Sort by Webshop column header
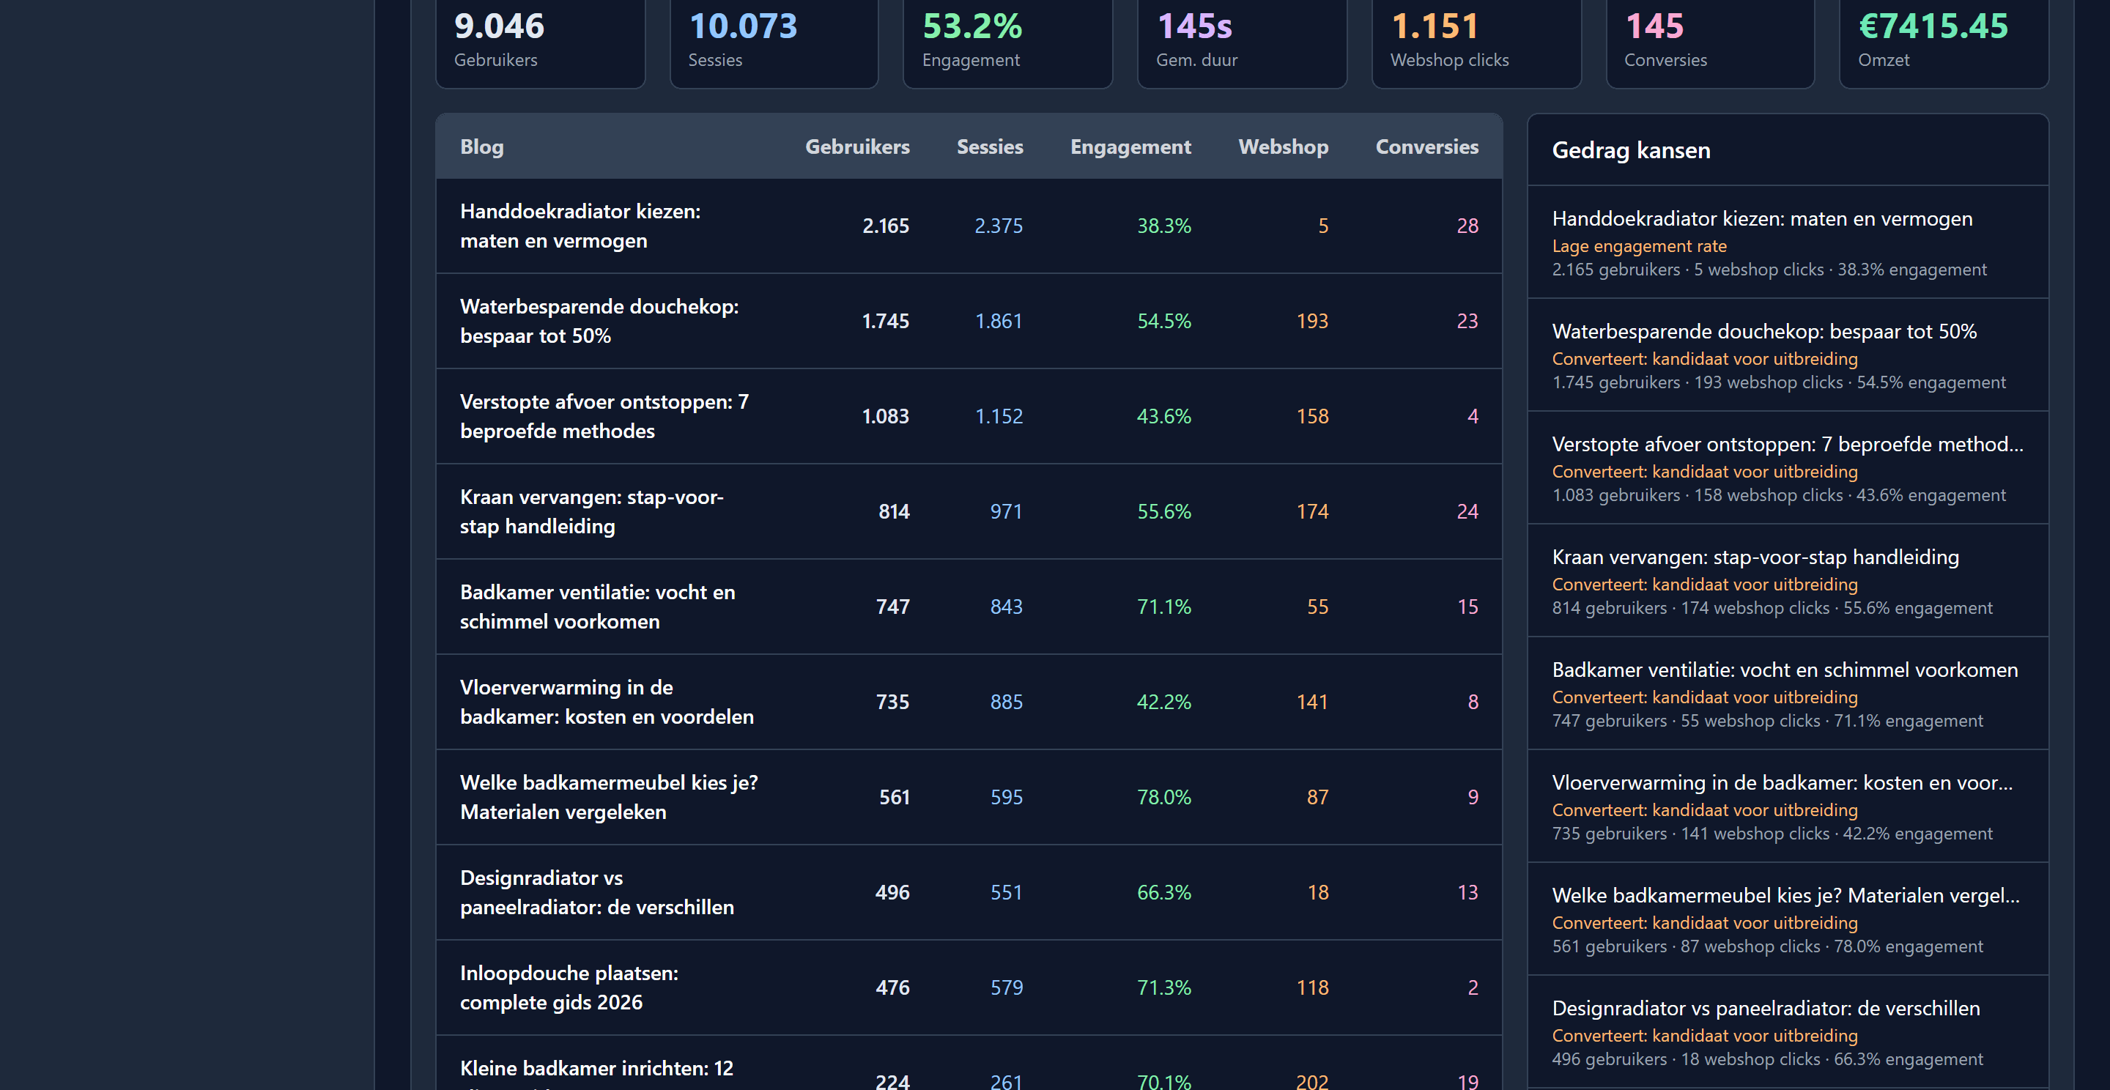 [x=1283, y=147]
